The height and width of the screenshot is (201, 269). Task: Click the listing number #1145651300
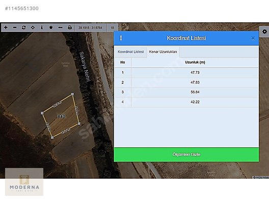point(22,8)
